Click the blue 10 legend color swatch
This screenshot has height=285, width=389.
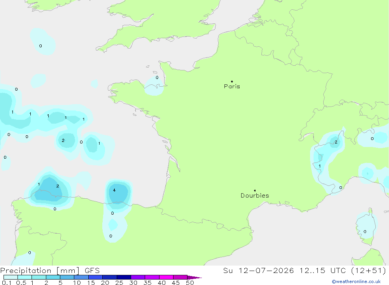(81, 277)
